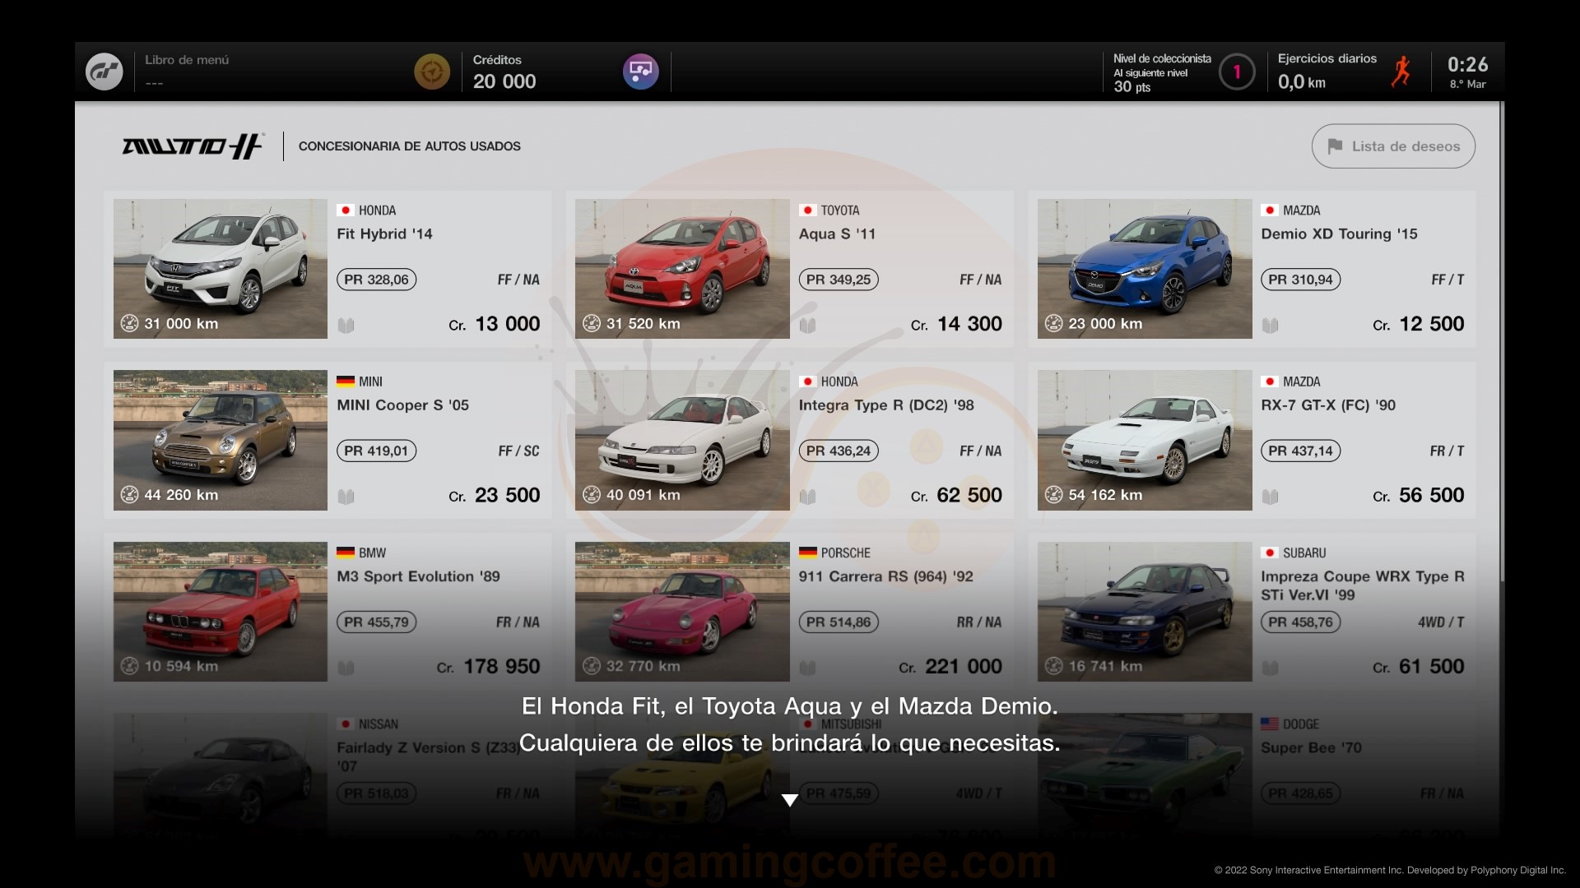
Task: Click the CONCESIONARIA DE AUTOS USADOS heading
Action: coord(409,146)
